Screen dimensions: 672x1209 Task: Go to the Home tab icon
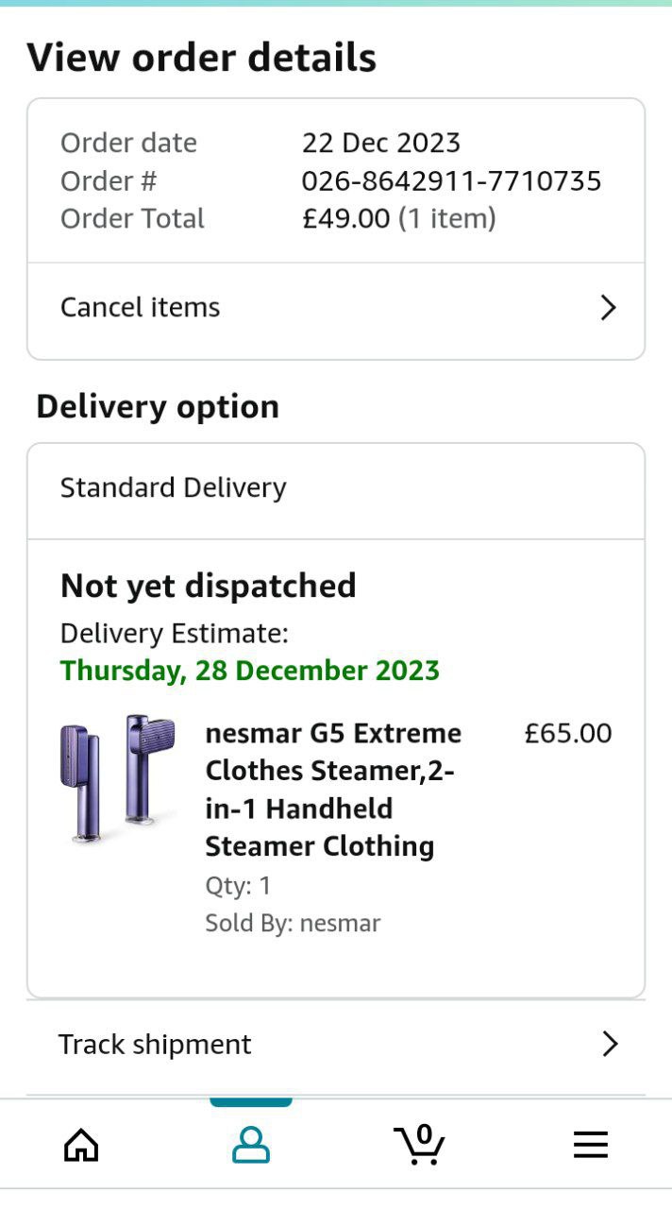point(81,1145)
